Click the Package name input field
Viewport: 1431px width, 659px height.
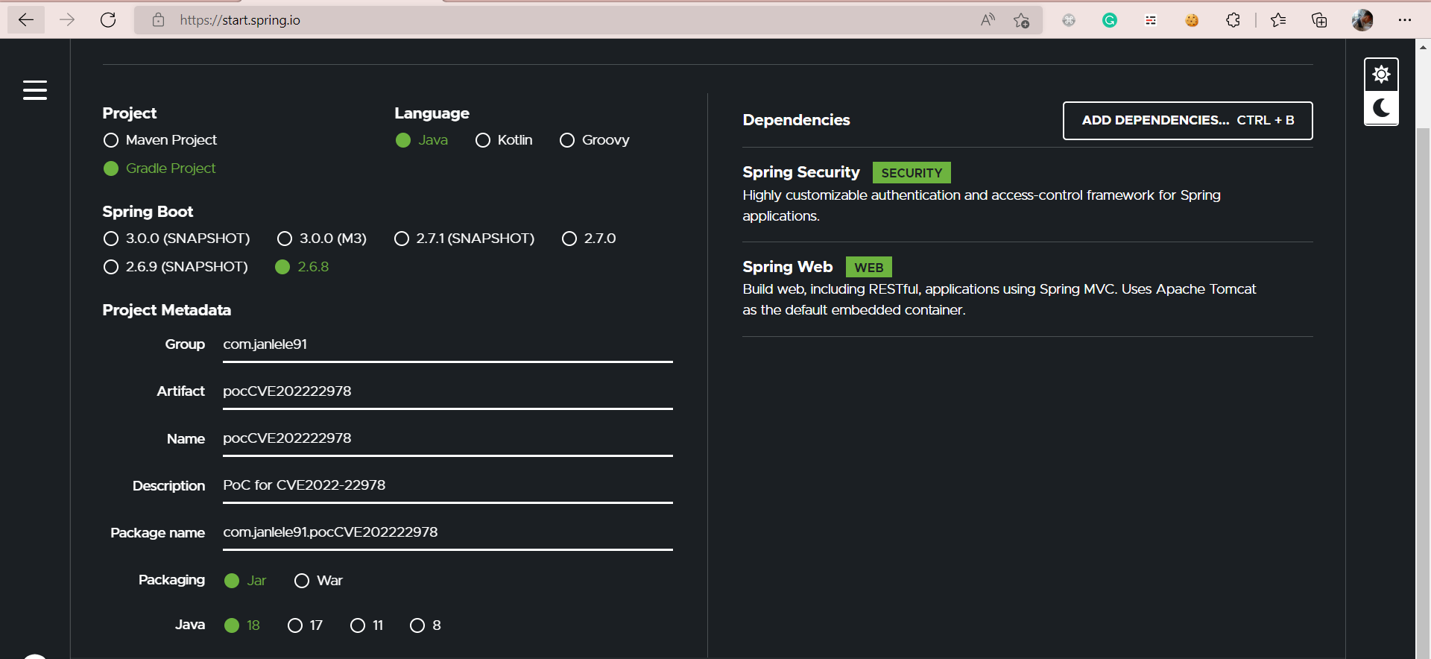click(x=447, y=532)
